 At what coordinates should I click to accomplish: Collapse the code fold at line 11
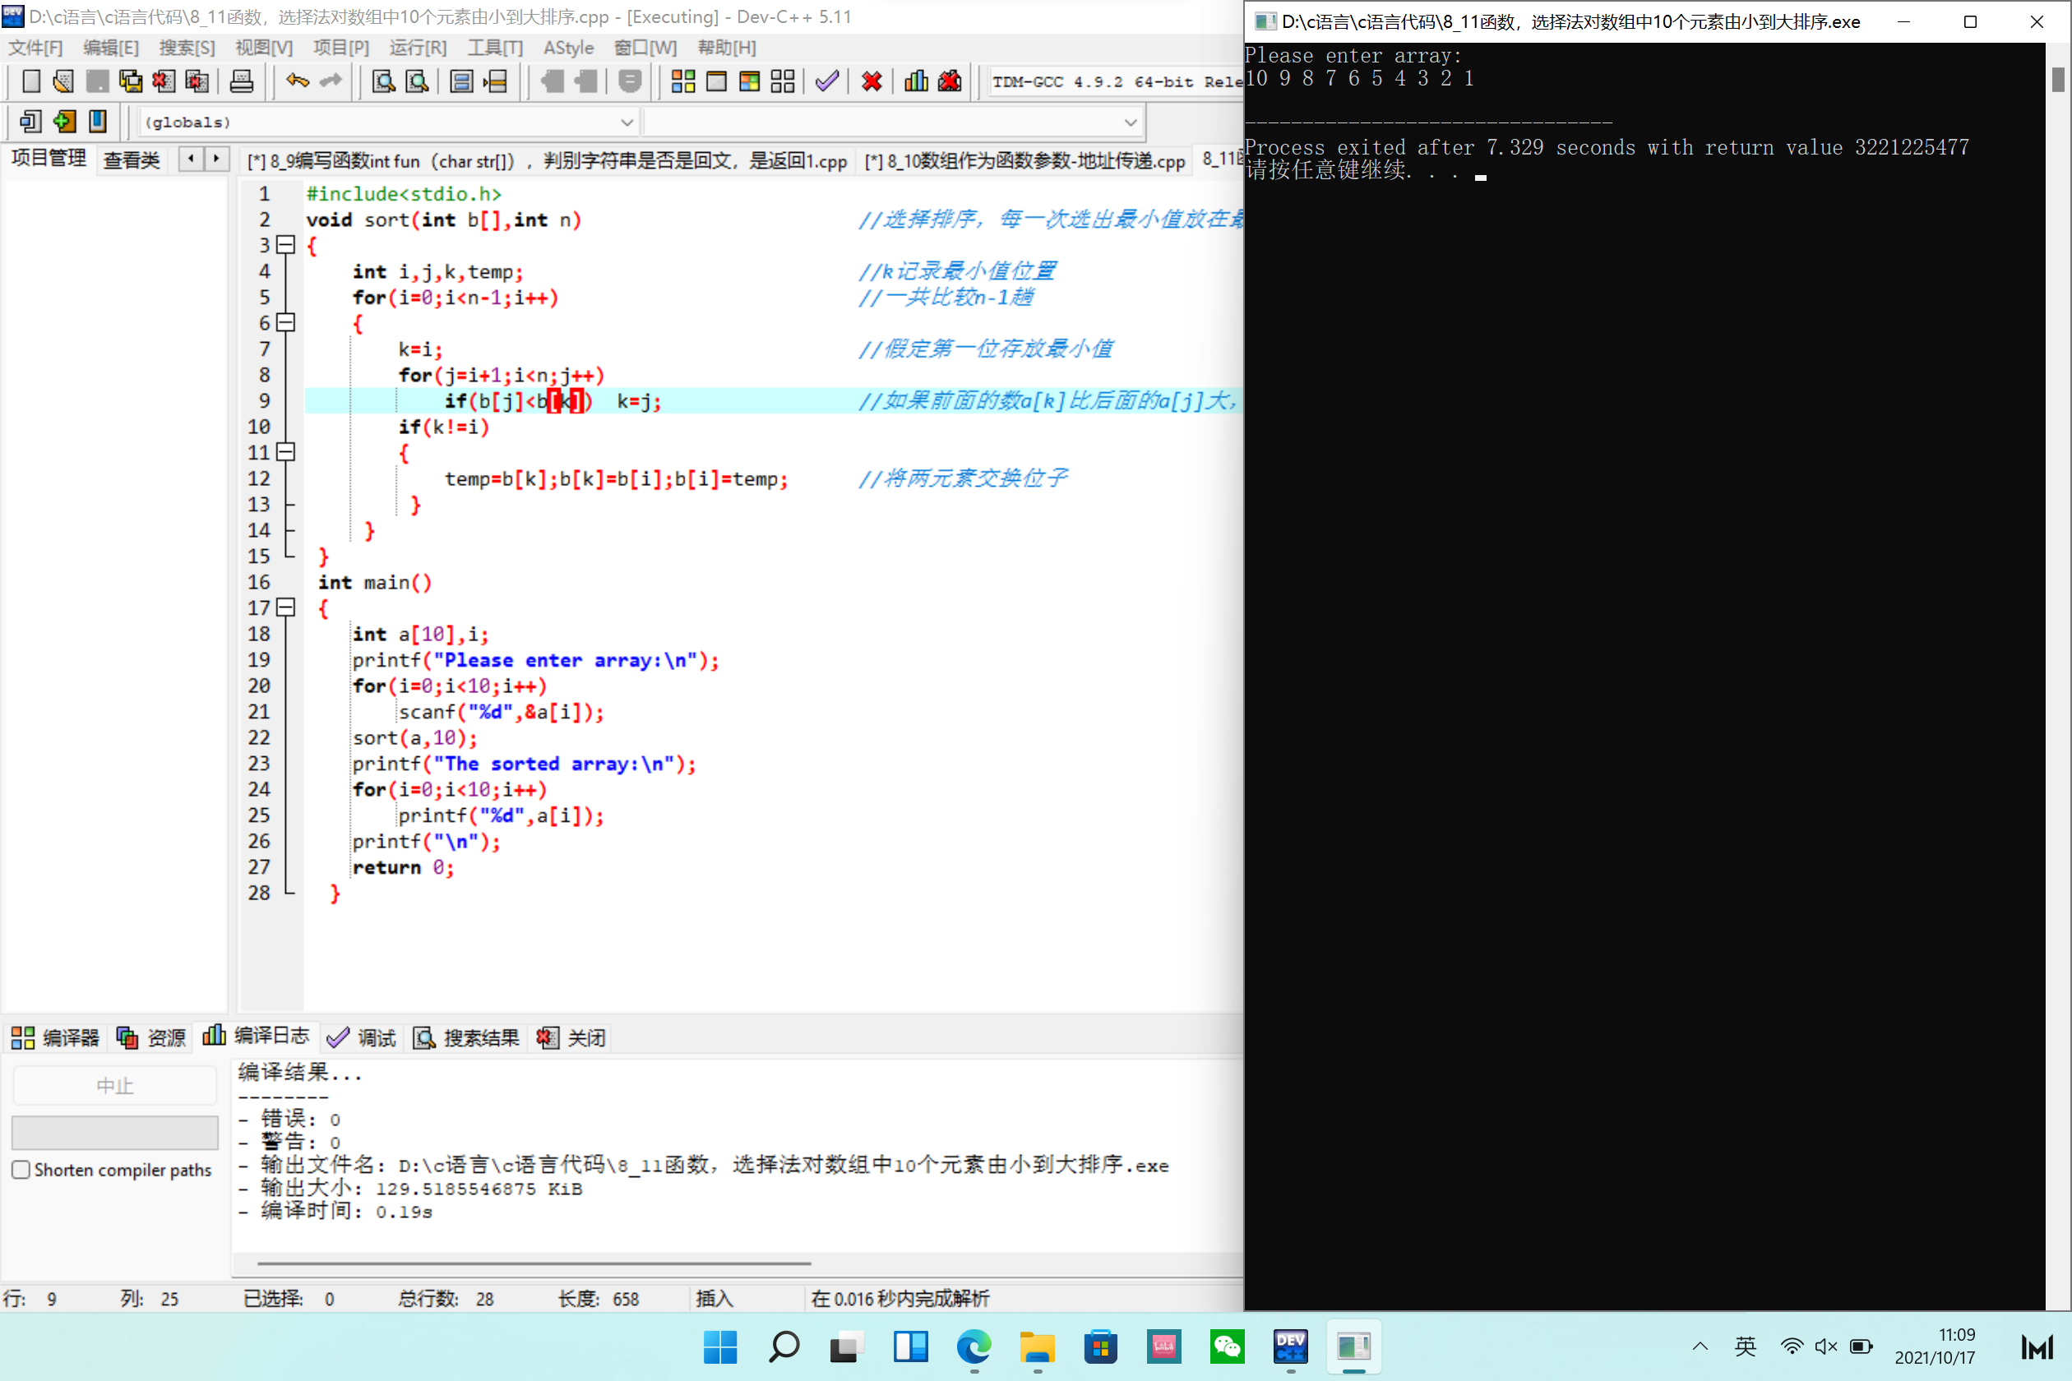point(285,452)
